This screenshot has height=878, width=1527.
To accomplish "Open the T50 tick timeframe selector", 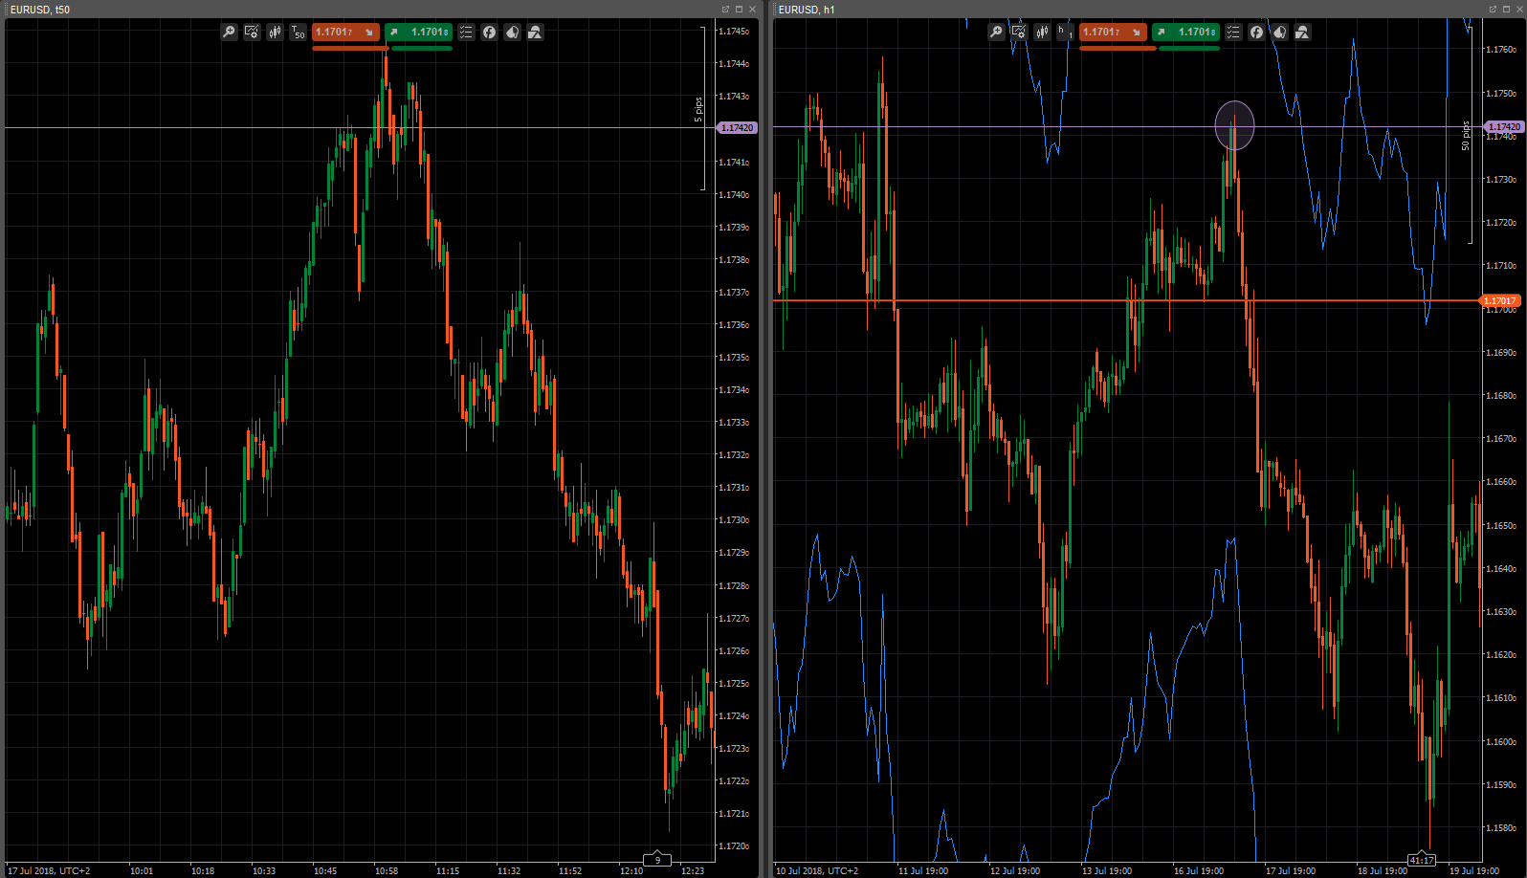I will (298, 33).
